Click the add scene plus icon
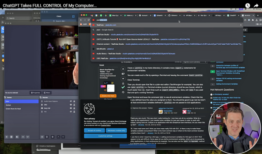 click(7, 137)
